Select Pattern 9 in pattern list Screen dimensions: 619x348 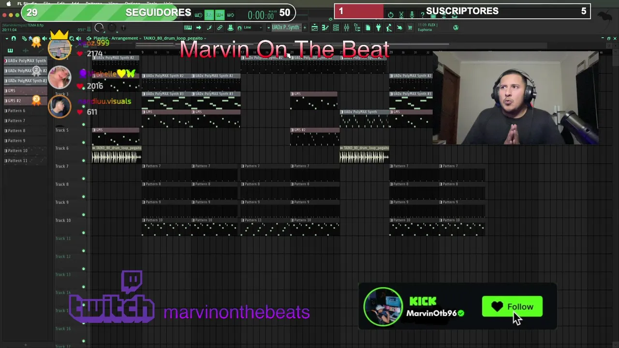click(x=26, y=141)
